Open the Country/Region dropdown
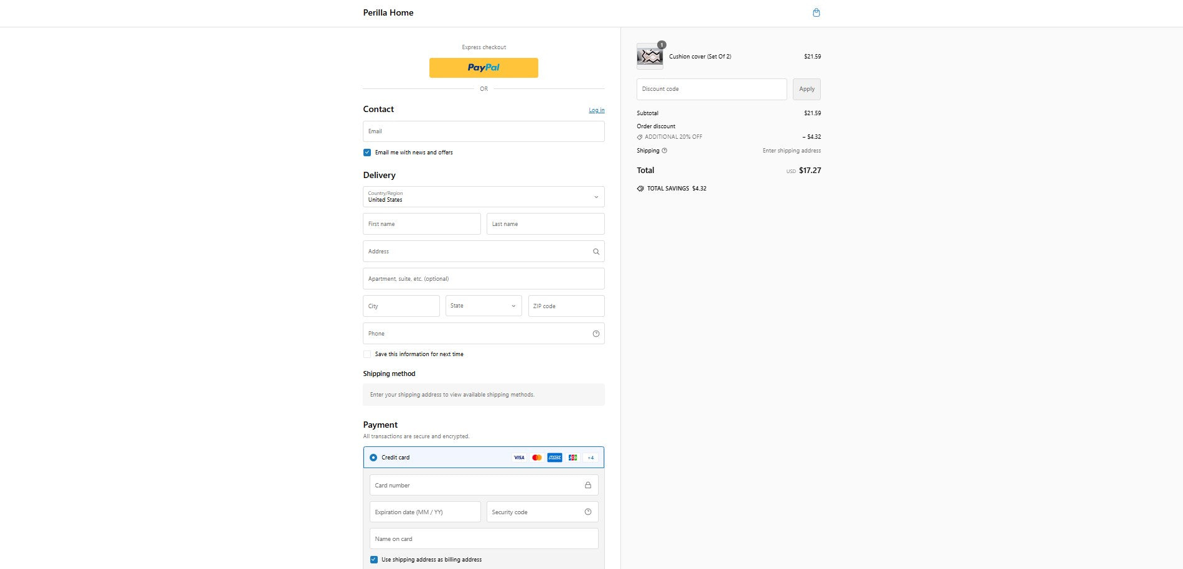 (x=483, y=197)
